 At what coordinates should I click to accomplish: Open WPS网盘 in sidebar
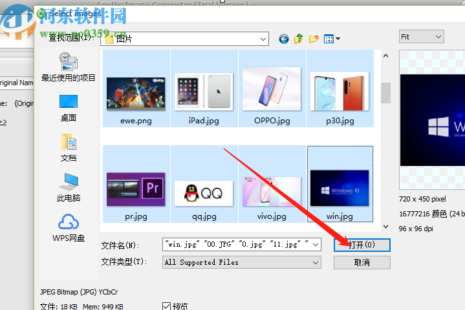tap(69, 228)
